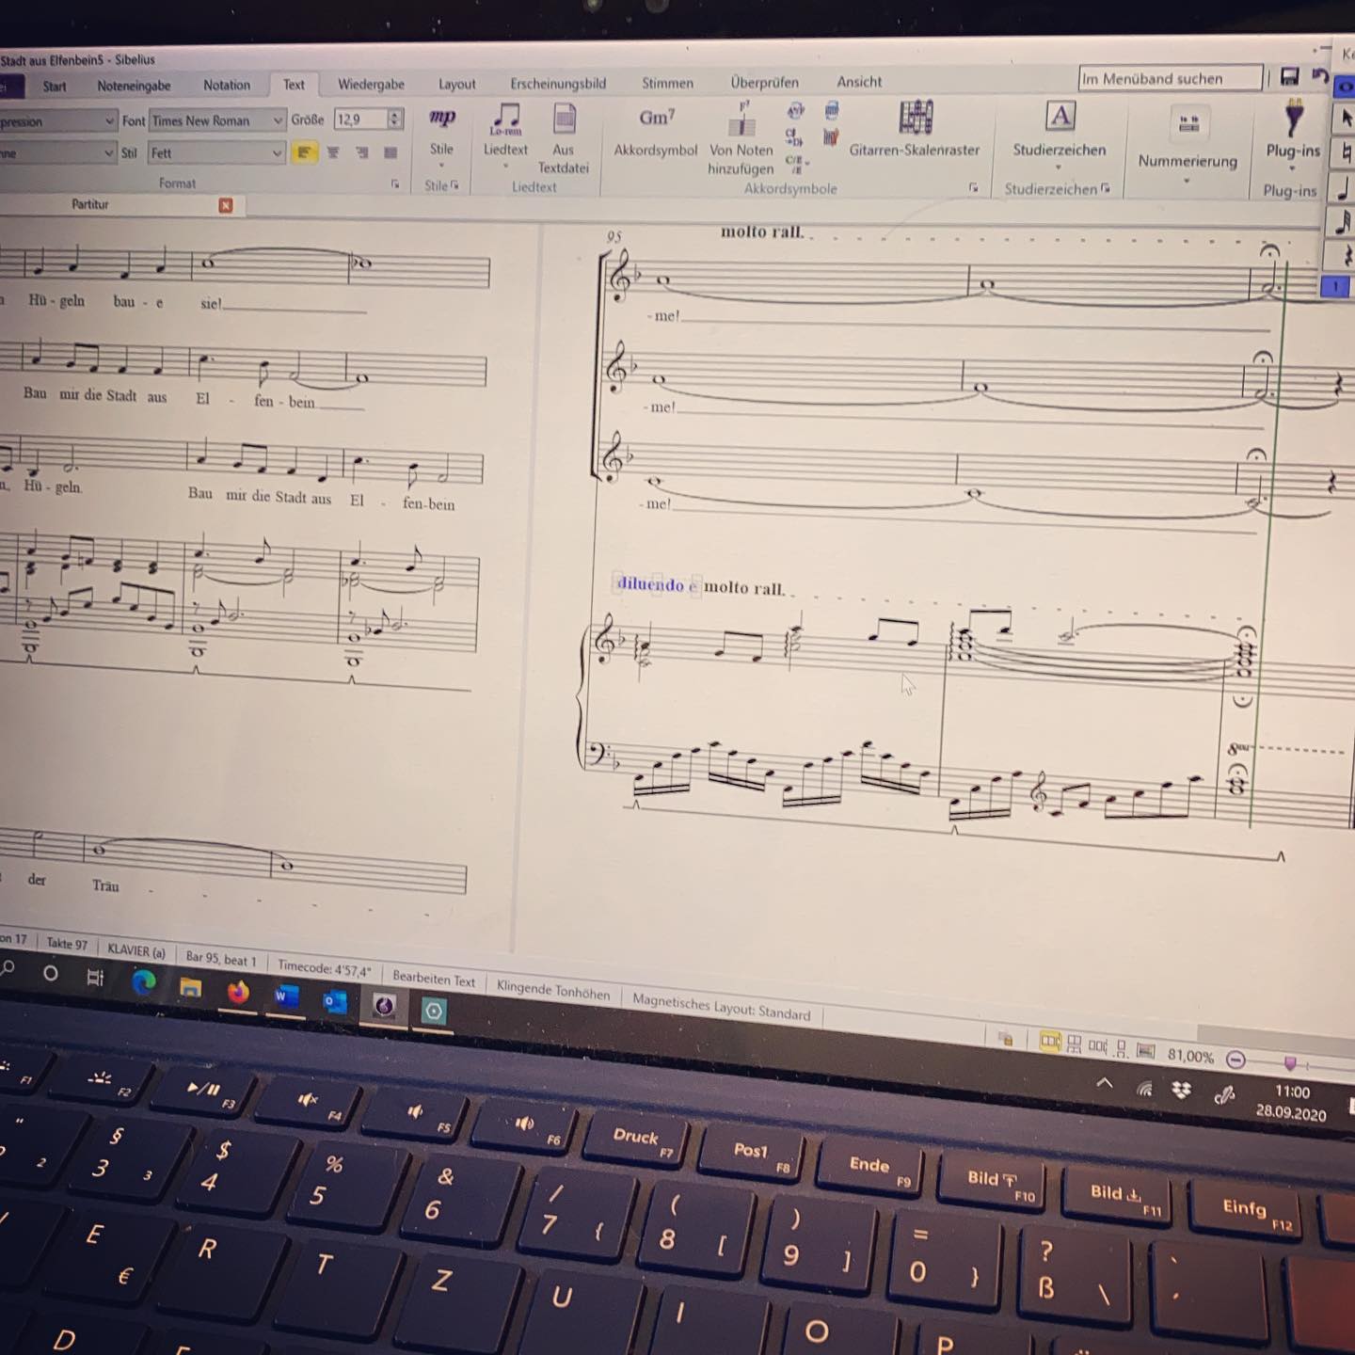Click the Cortana circle icon in the taskbar
Viewport: 1355px width, 1355px height.
pos(51,973)
